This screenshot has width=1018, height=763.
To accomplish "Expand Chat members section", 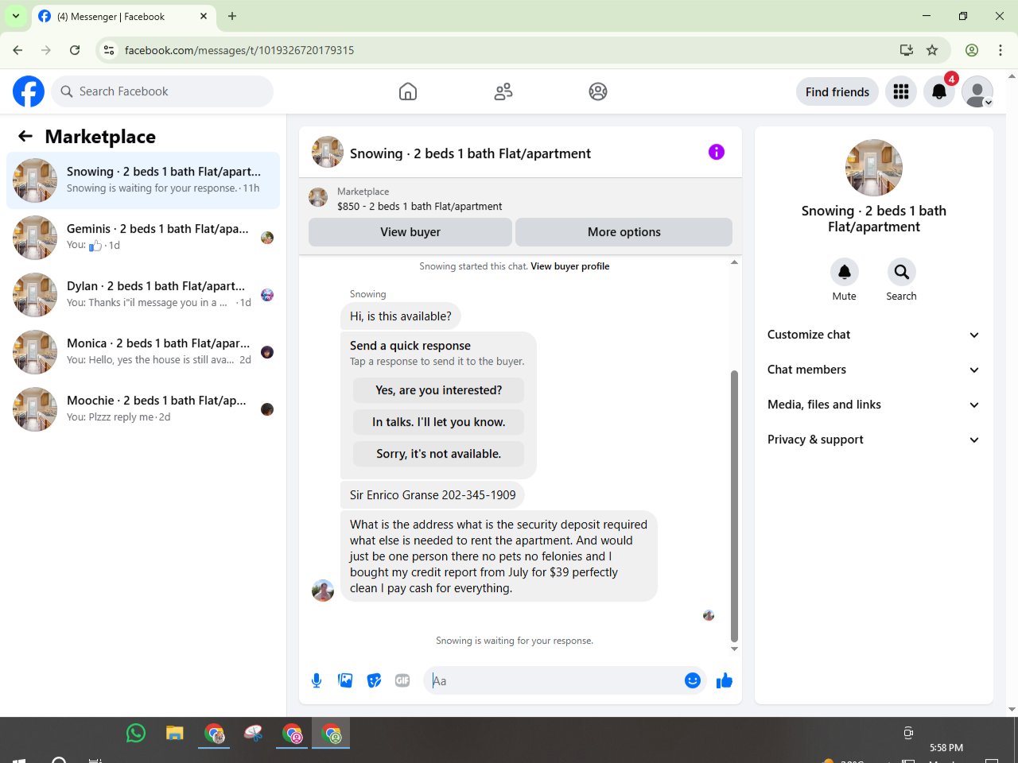I will 874,370.
